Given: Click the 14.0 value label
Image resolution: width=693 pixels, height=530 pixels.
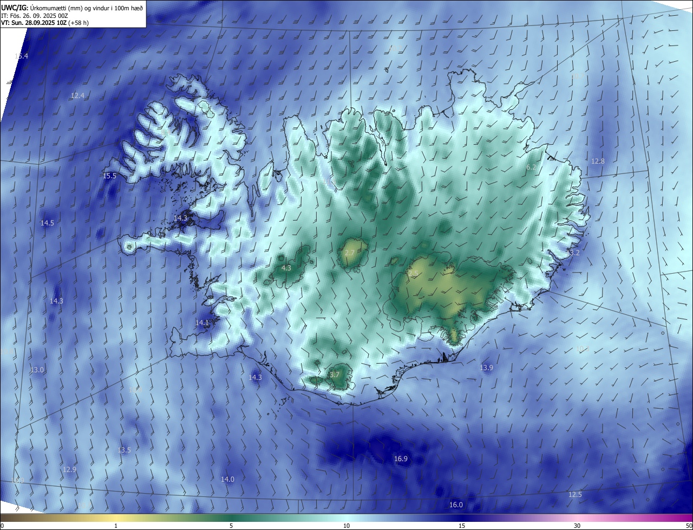Looking at the screenshot, I should click(227, 480).
